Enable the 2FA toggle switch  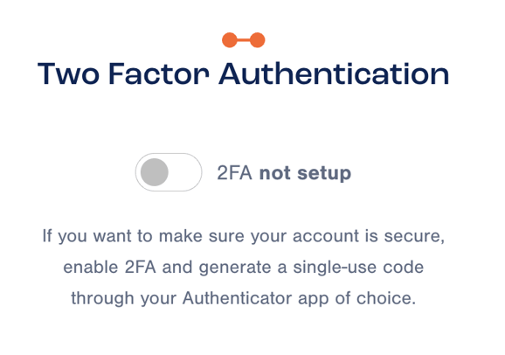point(169,172)
